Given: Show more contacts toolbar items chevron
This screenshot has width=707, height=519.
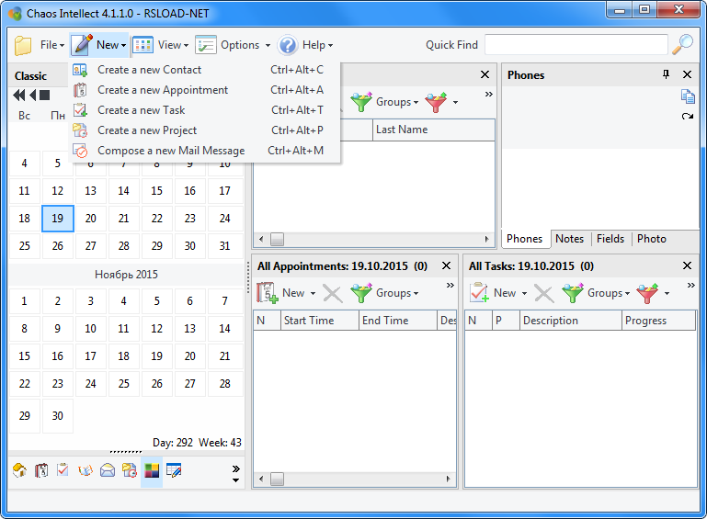Looking at the screenshot, I should [x=489, y=95].
